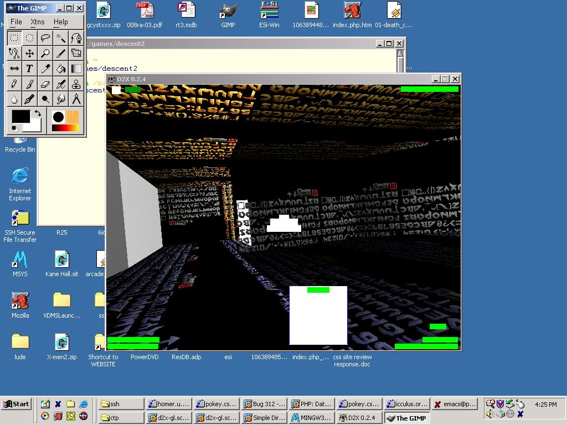Image resolution: width=567 pixels, height=425 pixels.
Task: Pick the Blend gradient tool
Action: [x=76, y=68]
